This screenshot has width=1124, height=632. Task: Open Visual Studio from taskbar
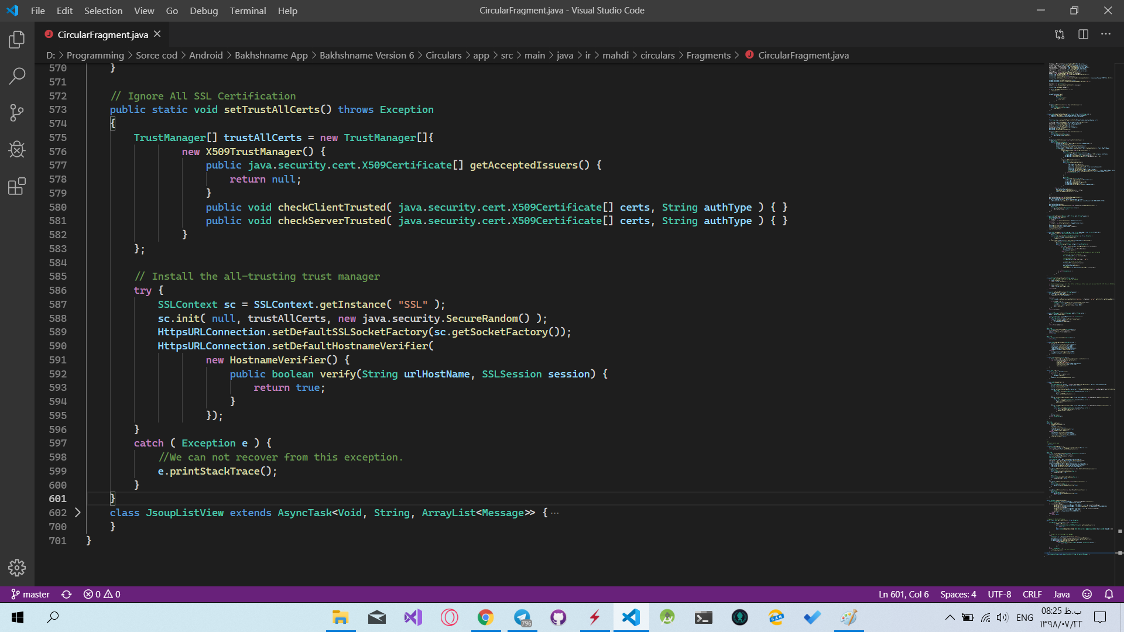coord(413,617)
